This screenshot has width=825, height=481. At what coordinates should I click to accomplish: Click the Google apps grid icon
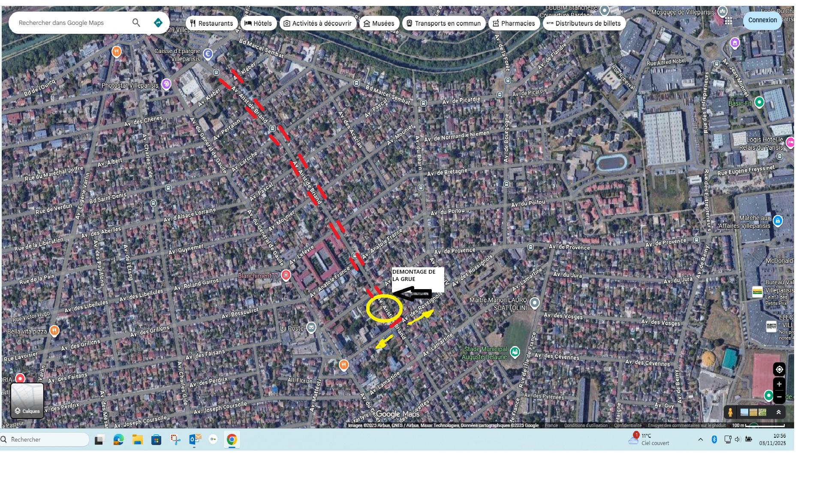[x=729, y=21]
